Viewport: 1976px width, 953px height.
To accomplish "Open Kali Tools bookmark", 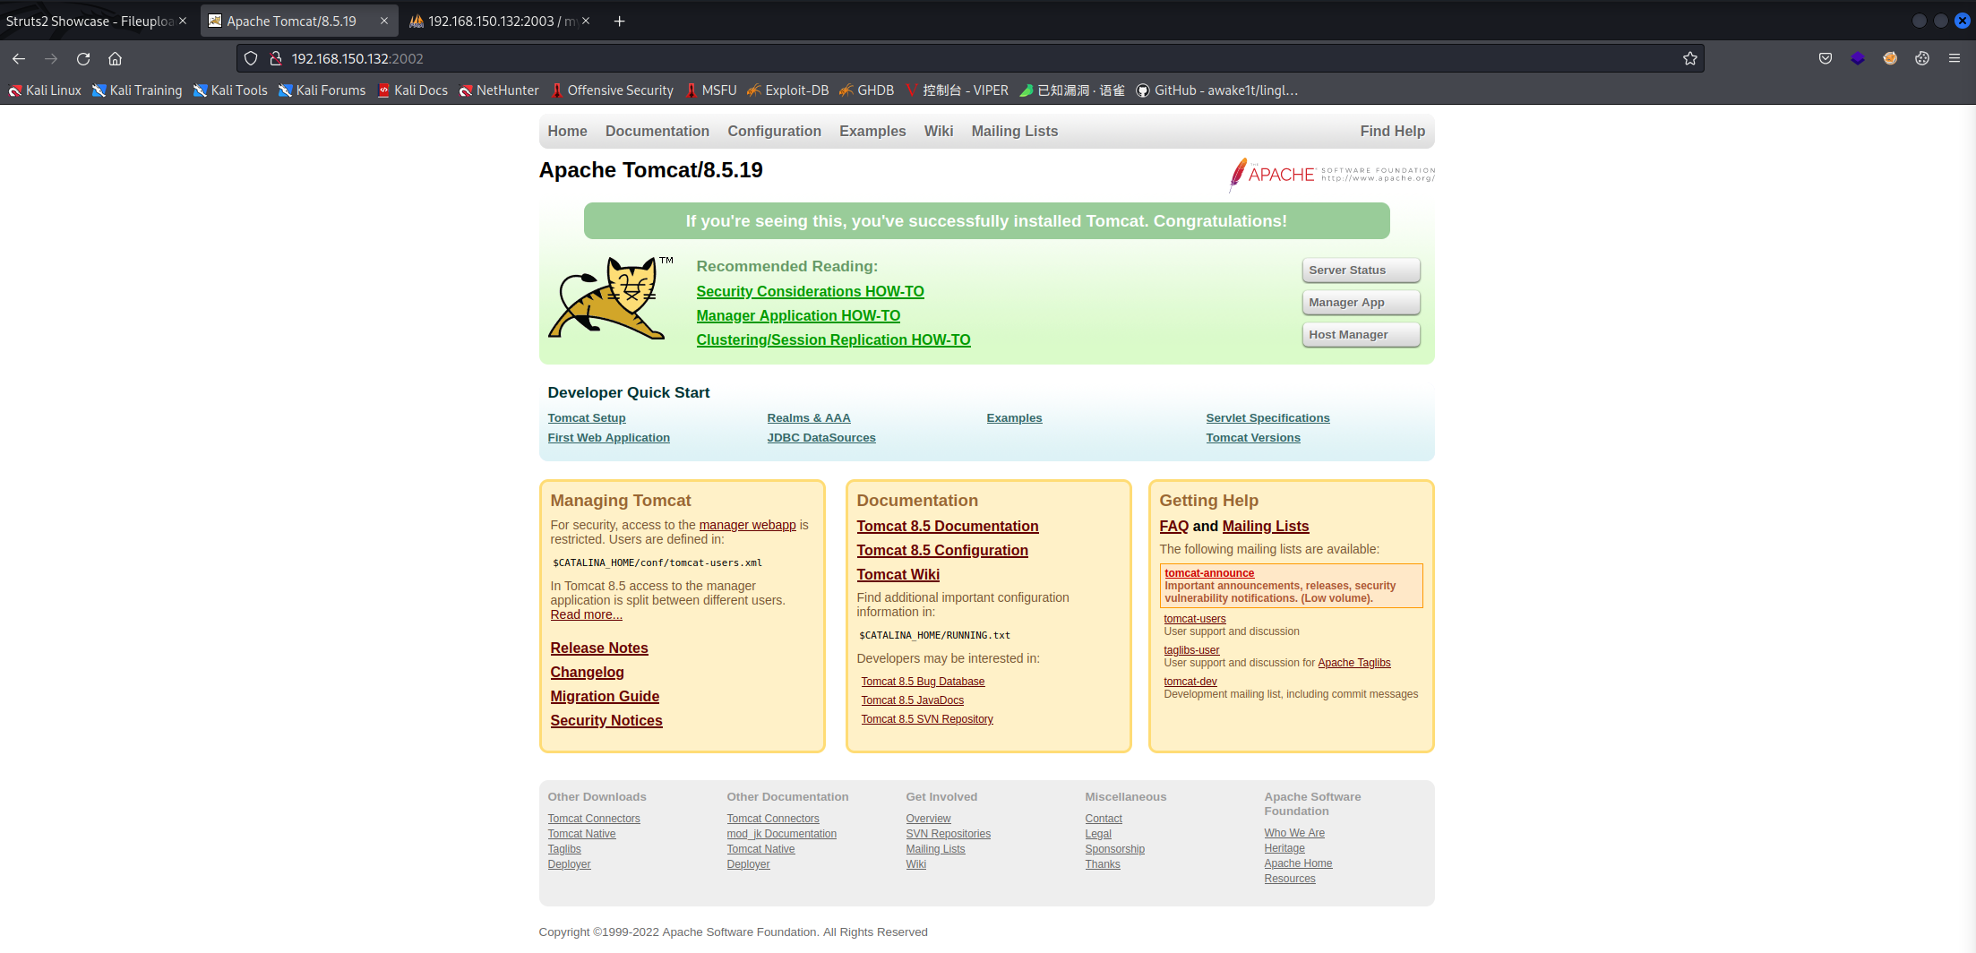I will (x=230, y=90).
